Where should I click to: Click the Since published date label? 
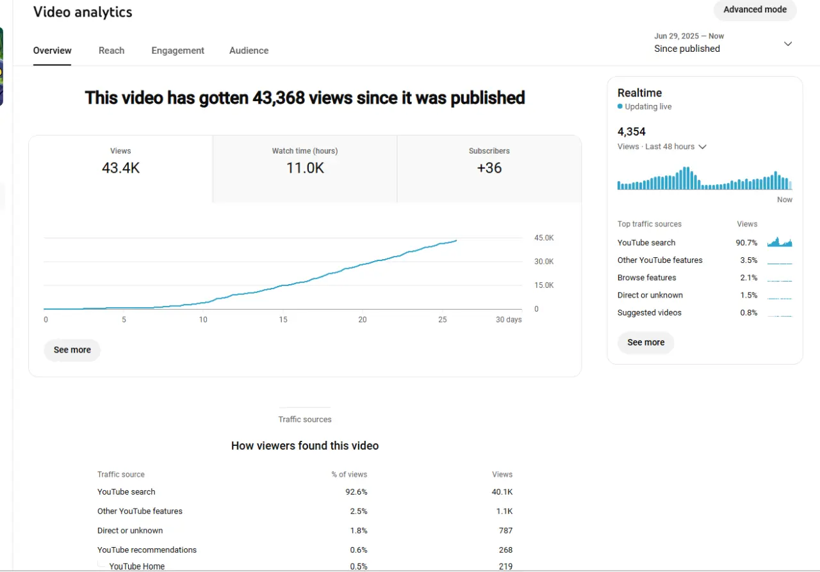pyautogui.click(x=687, y=49)
